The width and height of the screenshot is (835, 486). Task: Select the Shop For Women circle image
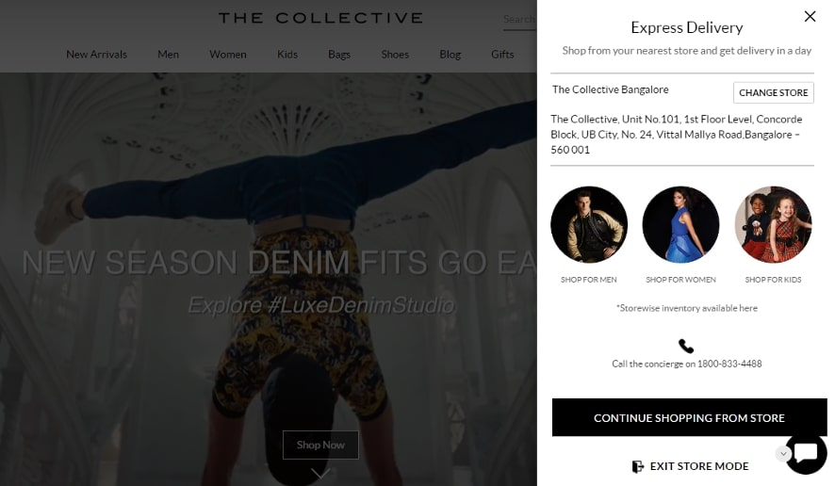[x=680, y=225]
